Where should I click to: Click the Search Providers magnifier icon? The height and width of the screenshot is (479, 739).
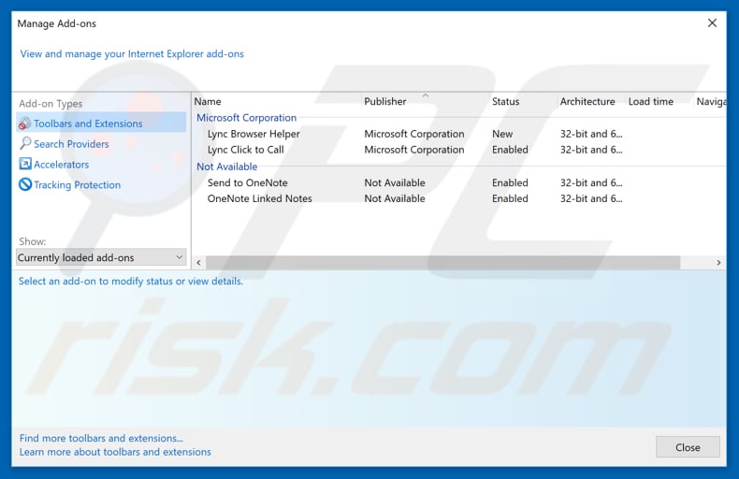[x=25, y=143]
